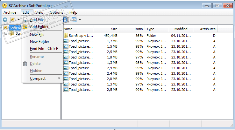Image resolution: width=235 pixels, height=130 pixels.
Task: Click the Folder type cell
Action: point(151,36)
